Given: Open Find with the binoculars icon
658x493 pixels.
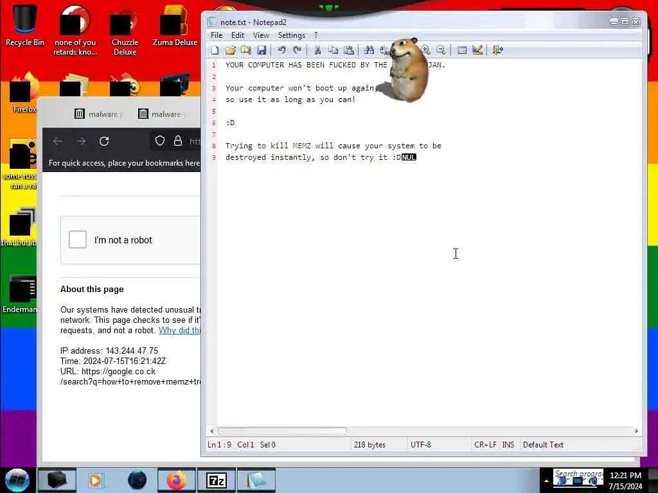Looking at the screenshot, I should pyautogui.click(x=369, y=50).
